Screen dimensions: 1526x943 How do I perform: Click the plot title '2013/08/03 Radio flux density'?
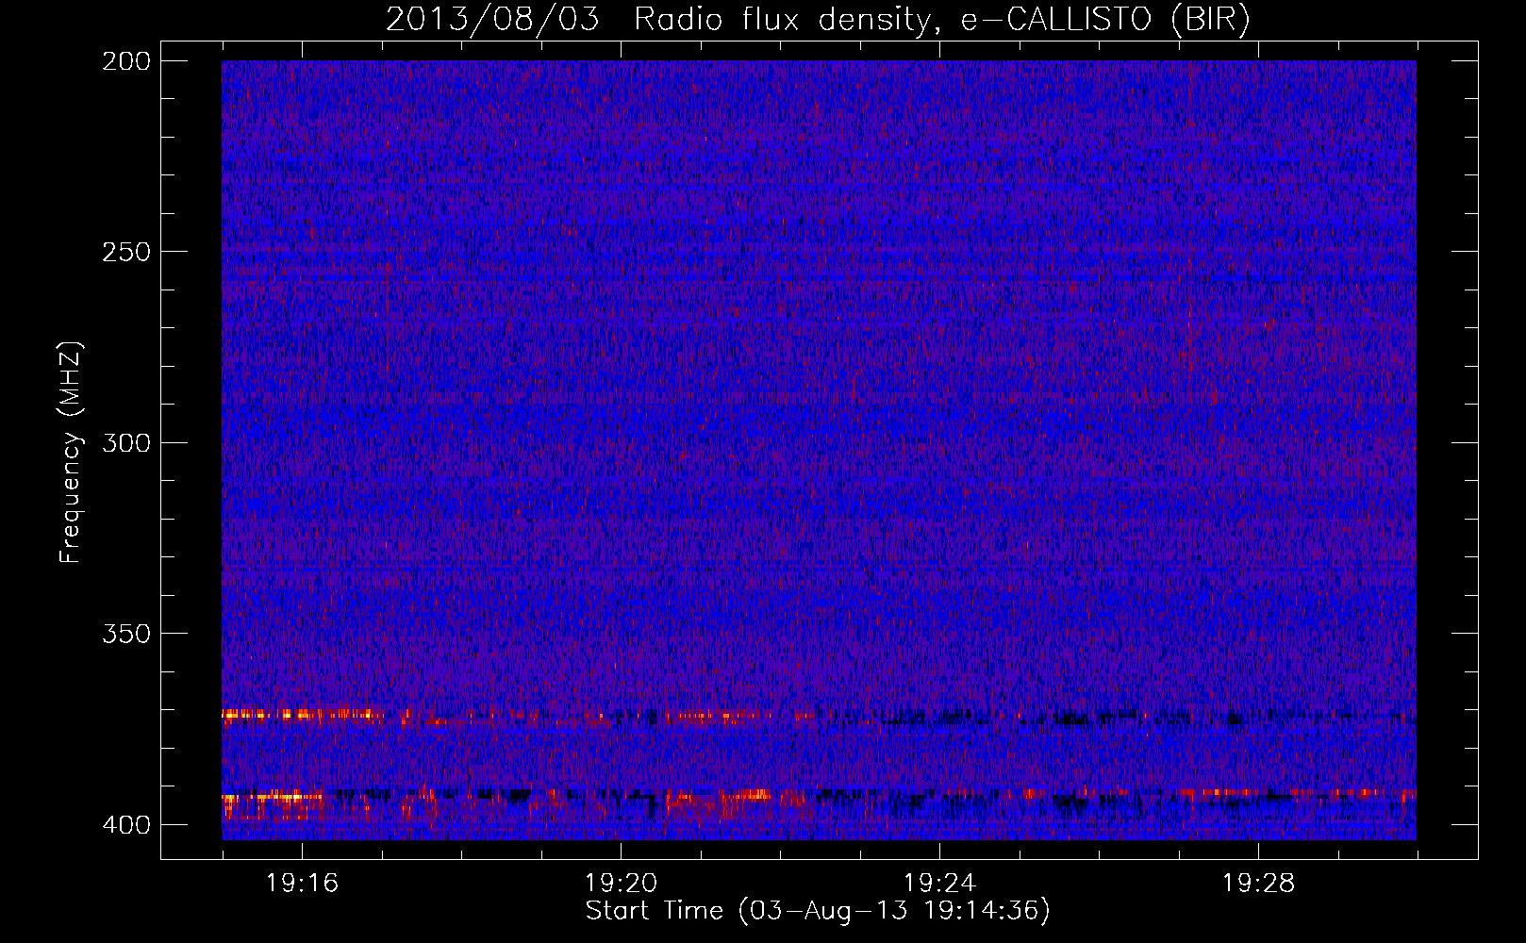[818, 20]
